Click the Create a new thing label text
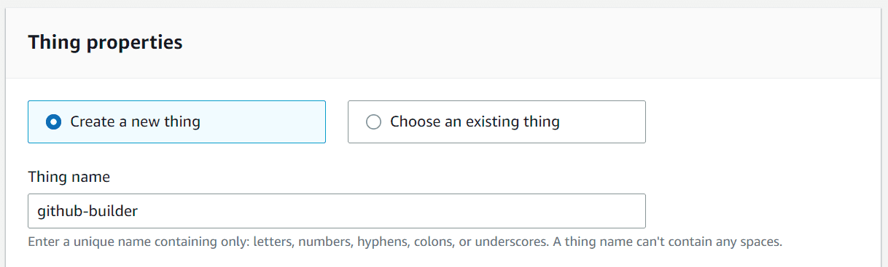Image resolution: width=888 pixels, height=267 pixels. coord(135,121)
